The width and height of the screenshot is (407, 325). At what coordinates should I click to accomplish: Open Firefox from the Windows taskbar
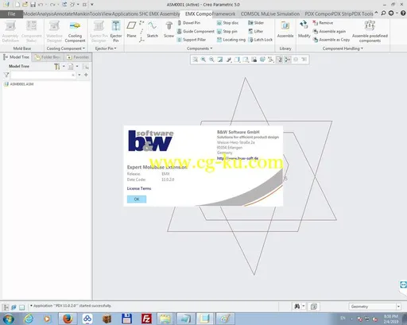[x=68, y=319]
